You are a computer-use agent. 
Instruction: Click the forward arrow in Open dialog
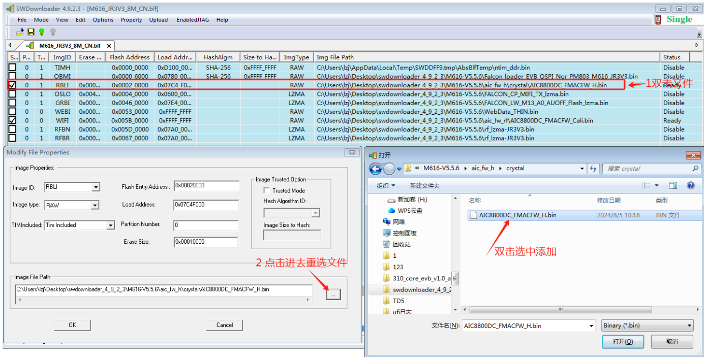[389, 169]
